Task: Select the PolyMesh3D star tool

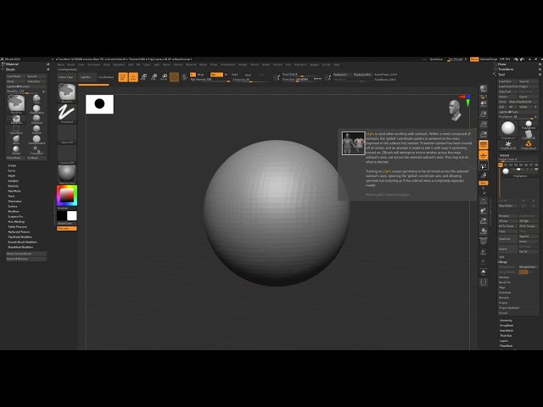Action: pyautogui.click(x=508, y=145)
